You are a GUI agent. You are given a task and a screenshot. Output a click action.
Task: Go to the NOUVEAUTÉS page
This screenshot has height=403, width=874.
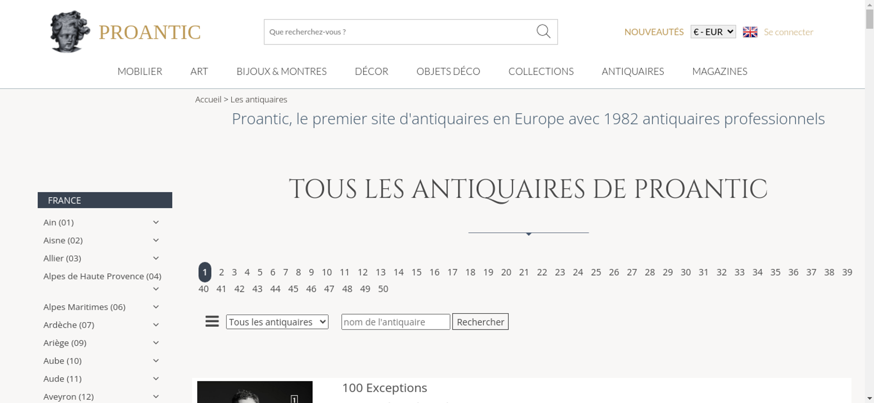[654, 32]
